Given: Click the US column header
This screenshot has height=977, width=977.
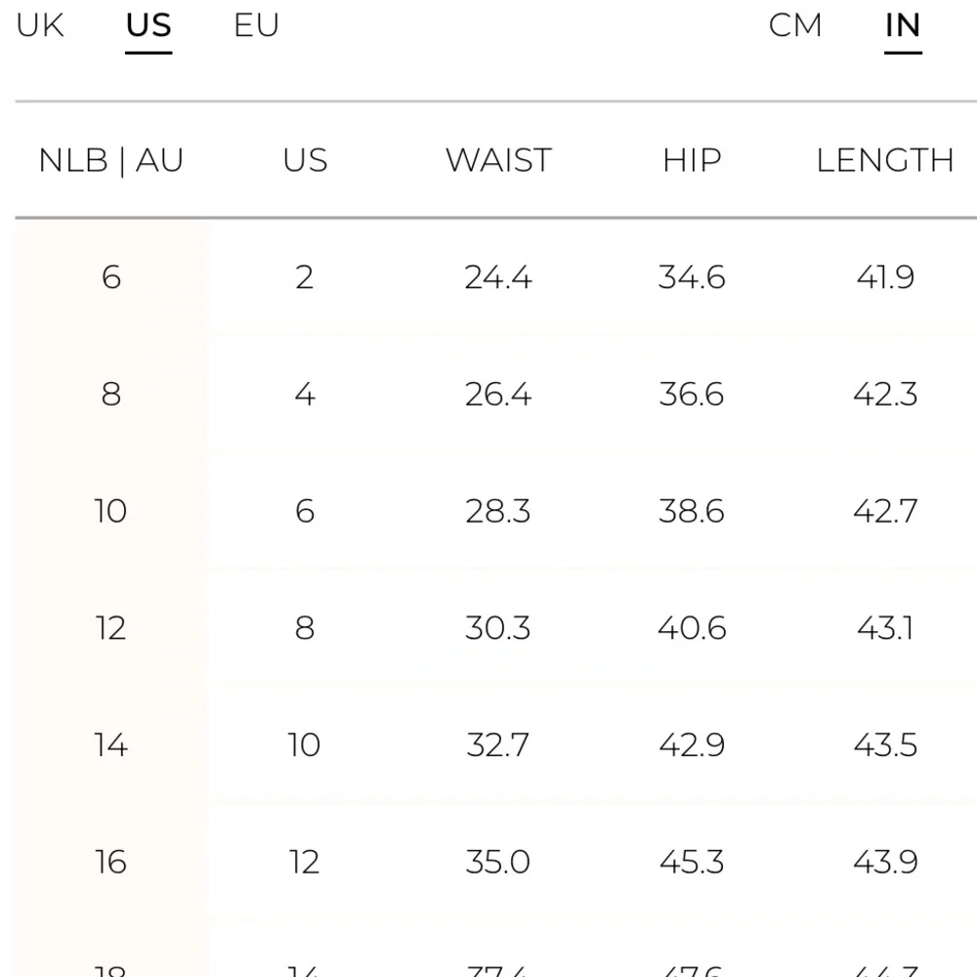Looking at the screenshot, I should [x=305, y=160].
